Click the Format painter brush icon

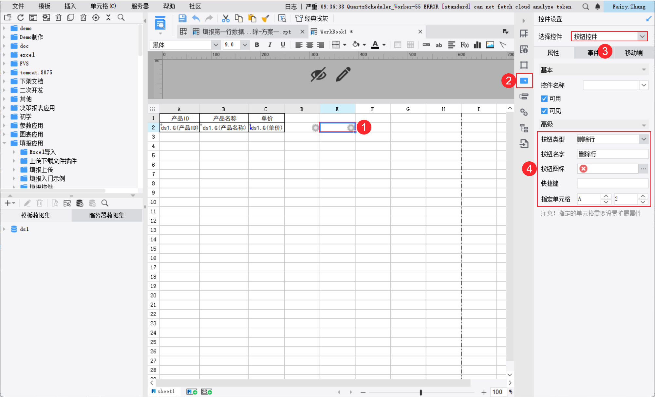pyautogui.click(x=265, y=18)
